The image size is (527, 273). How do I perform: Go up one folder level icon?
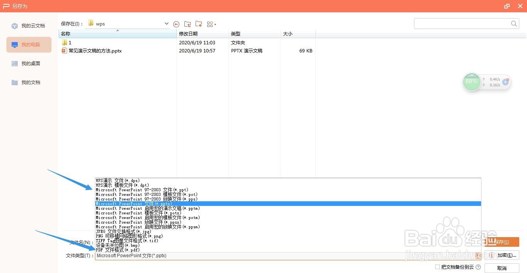(x=187, y=24)
